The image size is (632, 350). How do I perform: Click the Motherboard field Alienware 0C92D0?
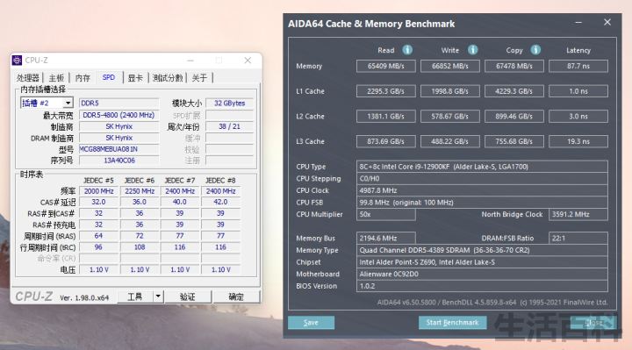click(x=482, y=274)
